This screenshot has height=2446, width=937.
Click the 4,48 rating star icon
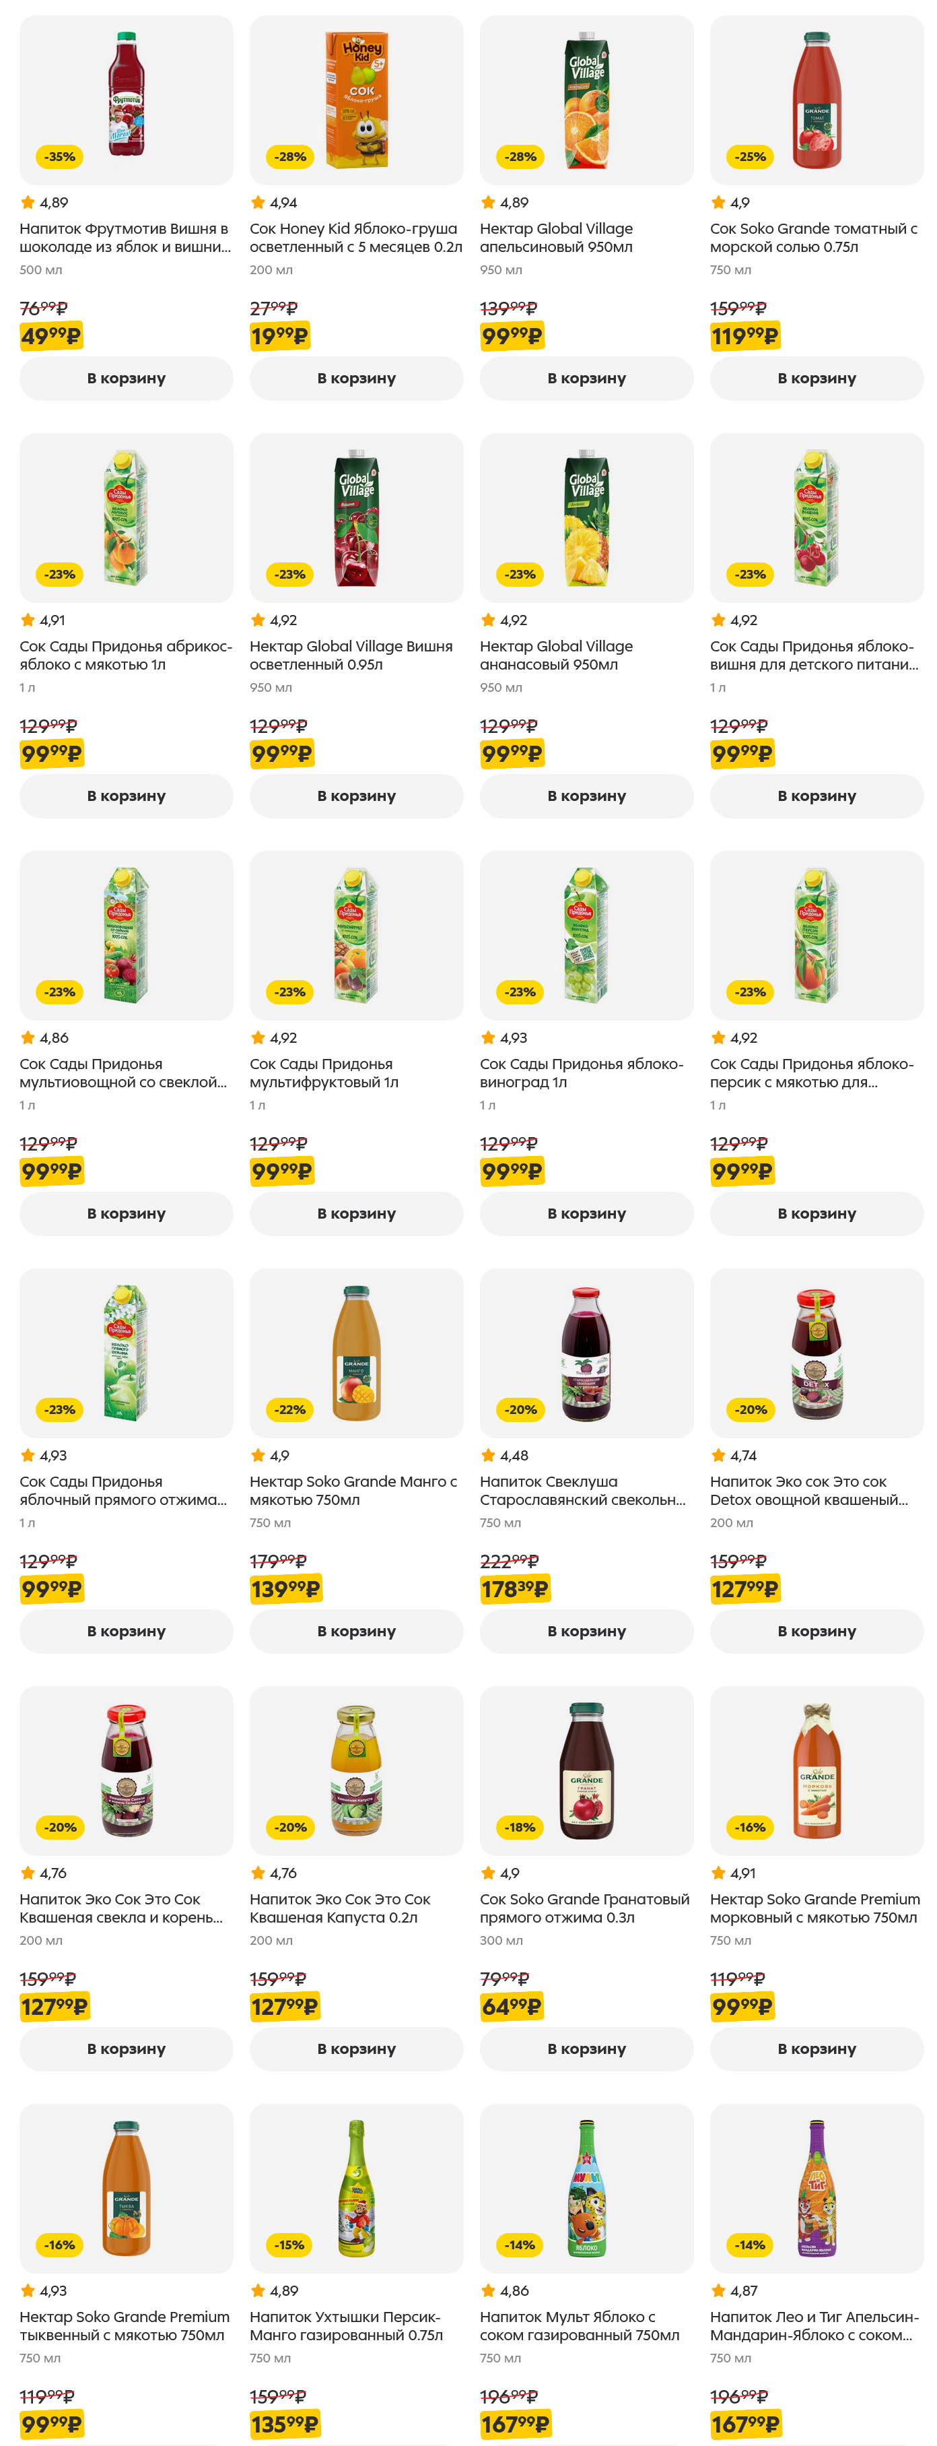489,1454
